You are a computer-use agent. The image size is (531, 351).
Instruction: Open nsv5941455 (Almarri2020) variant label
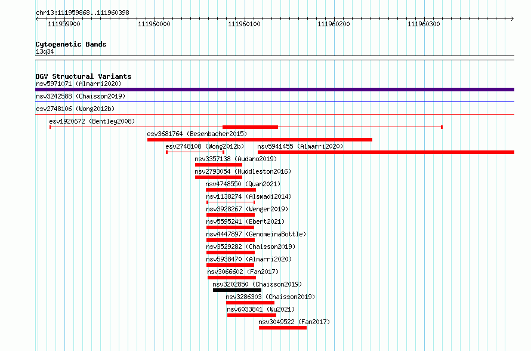tap(300, 146)
